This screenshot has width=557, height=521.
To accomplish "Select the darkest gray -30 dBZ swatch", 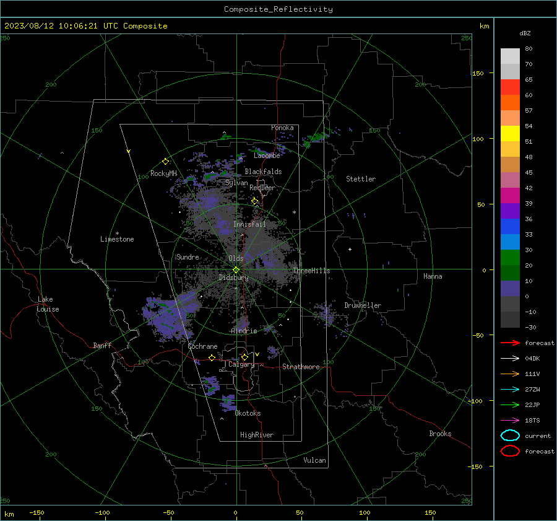I will pyautogui.click(x=510, y=320).
